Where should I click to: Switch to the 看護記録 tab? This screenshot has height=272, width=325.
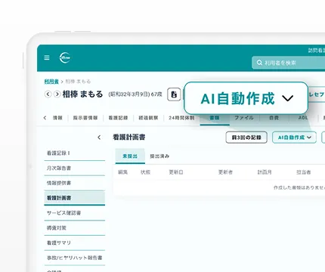118,118
